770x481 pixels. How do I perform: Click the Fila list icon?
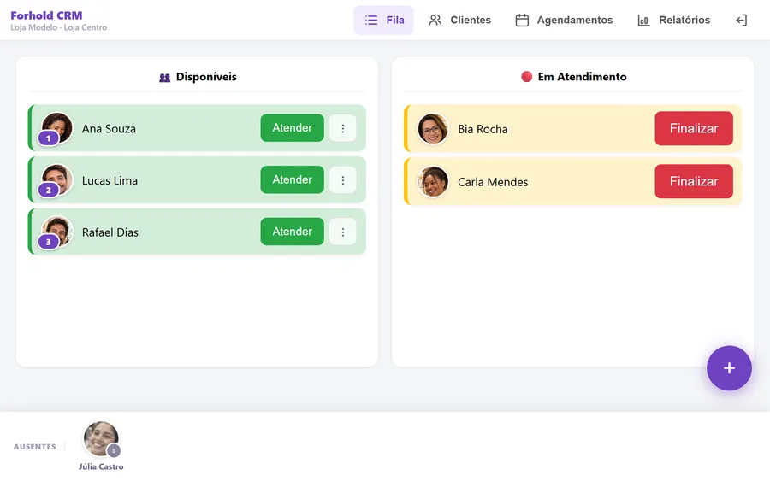click(x=371, y=21)
